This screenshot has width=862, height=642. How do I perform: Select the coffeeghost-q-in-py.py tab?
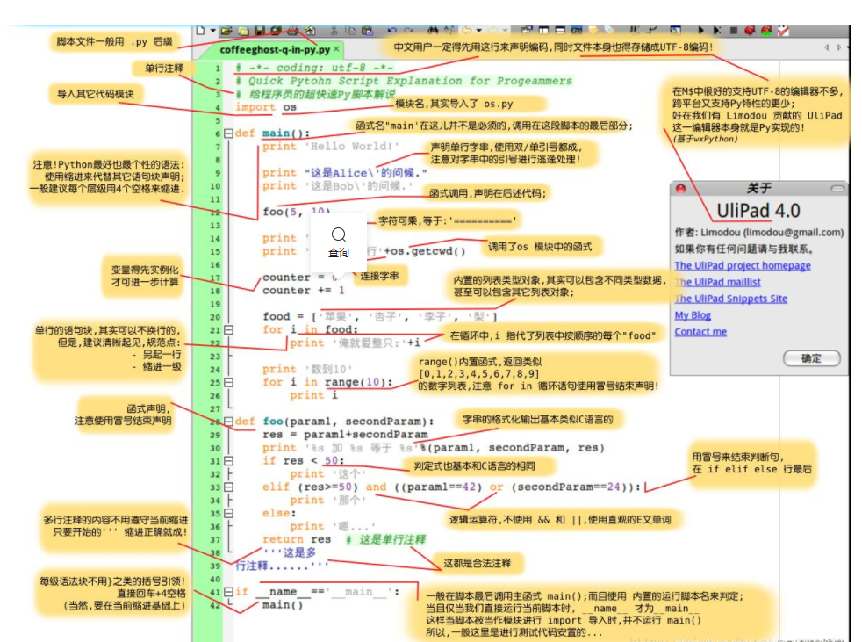[275, 49]
